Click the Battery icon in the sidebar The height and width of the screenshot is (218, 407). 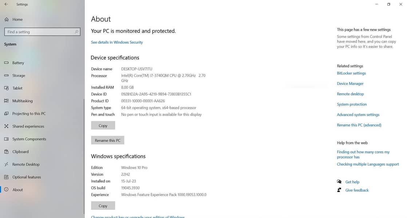(7, 62)
